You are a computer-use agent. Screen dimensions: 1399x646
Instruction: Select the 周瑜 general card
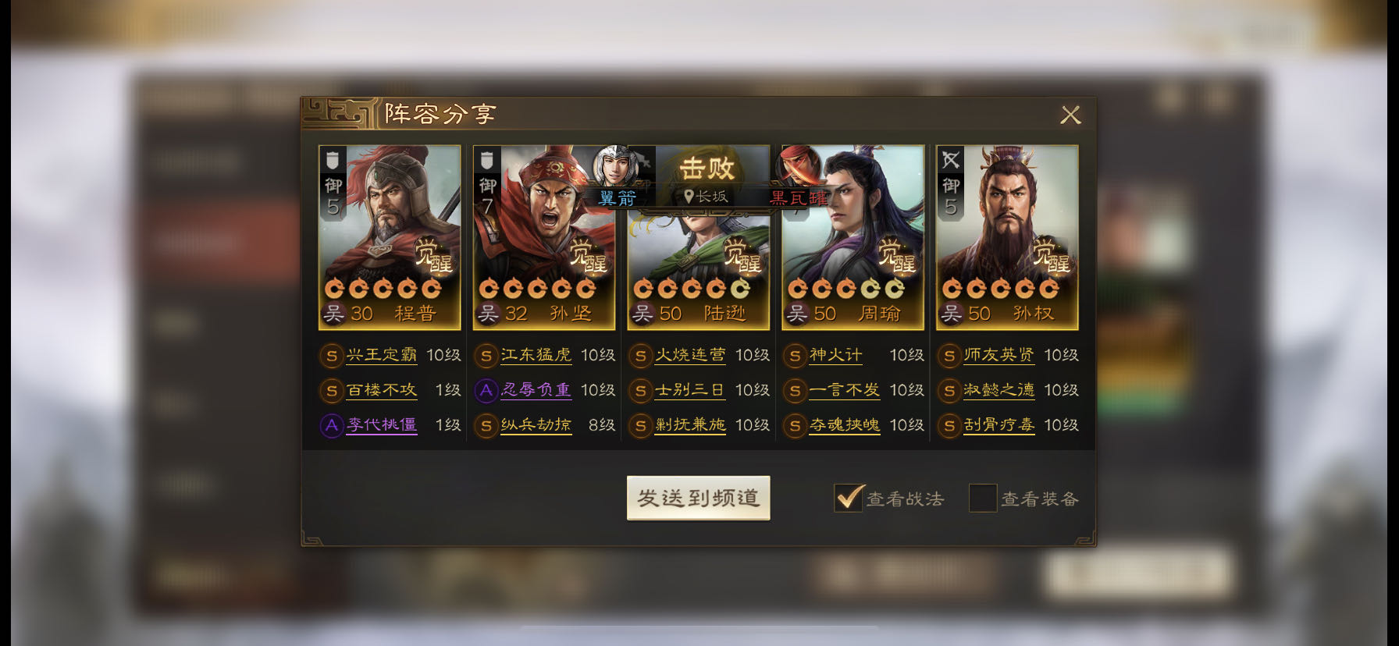pos(853,237)
